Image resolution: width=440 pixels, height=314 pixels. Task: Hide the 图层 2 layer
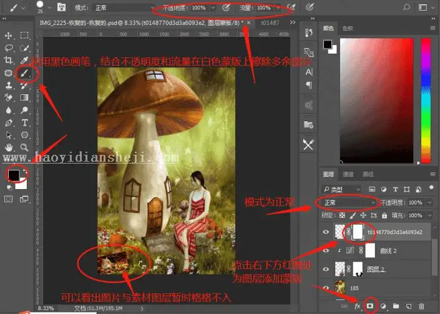[x=326, y=269]
